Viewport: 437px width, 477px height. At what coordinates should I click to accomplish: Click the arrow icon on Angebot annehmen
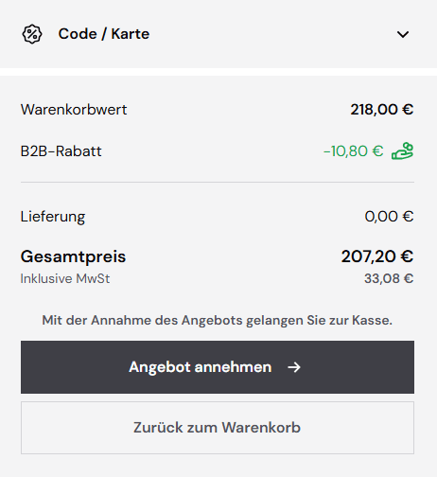click(294, 367)
